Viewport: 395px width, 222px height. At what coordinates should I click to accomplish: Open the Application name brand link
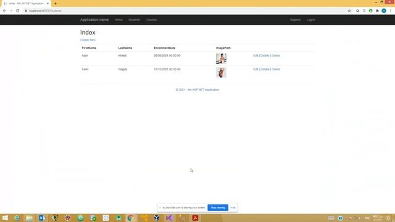tap(94, 20)
